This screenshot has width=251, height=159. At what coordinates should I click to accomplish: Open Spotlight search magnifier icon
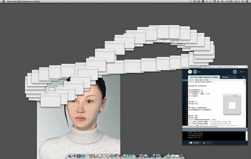242,2
